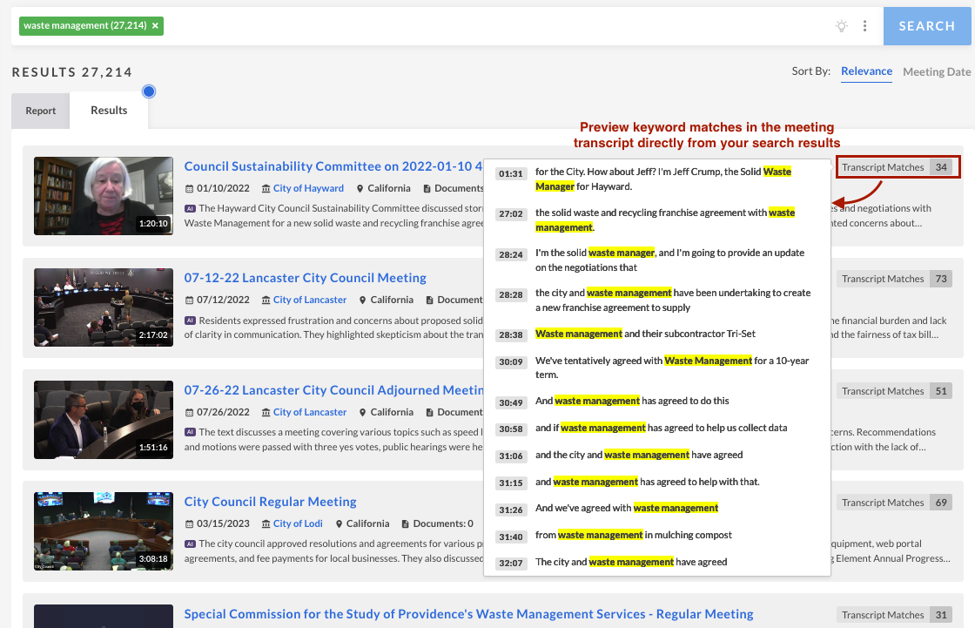Jump to transcript timestamp 28:38
The height and width of the screenshot is (628, 975).
click(x=510, y=334)
